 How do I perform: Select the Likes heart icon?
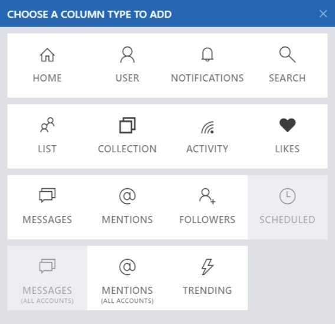[287, 125]
